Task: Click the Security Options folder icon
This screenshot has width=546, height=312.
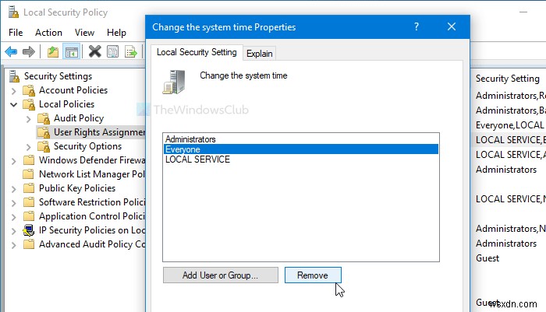Action: click(x=44, y=146)
